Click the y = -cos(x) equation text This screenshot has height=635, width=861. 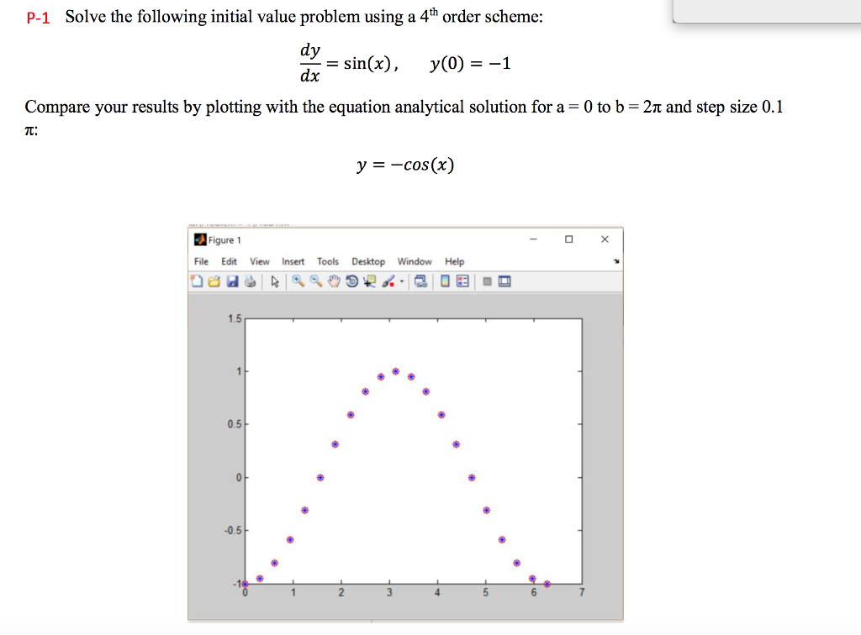pos(405,165)
